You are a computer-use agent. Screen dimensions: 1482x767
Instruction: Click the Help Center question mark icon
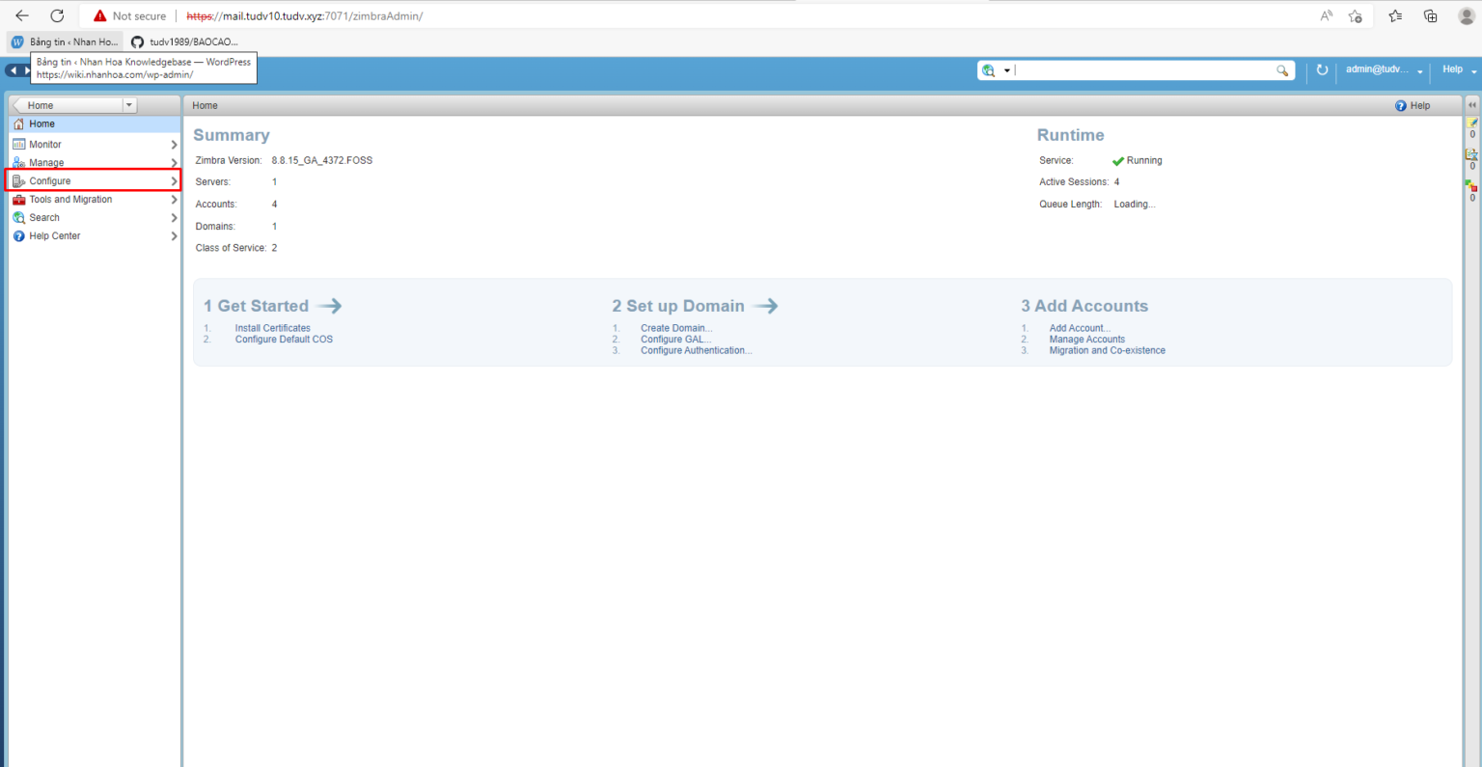(18, 235)
